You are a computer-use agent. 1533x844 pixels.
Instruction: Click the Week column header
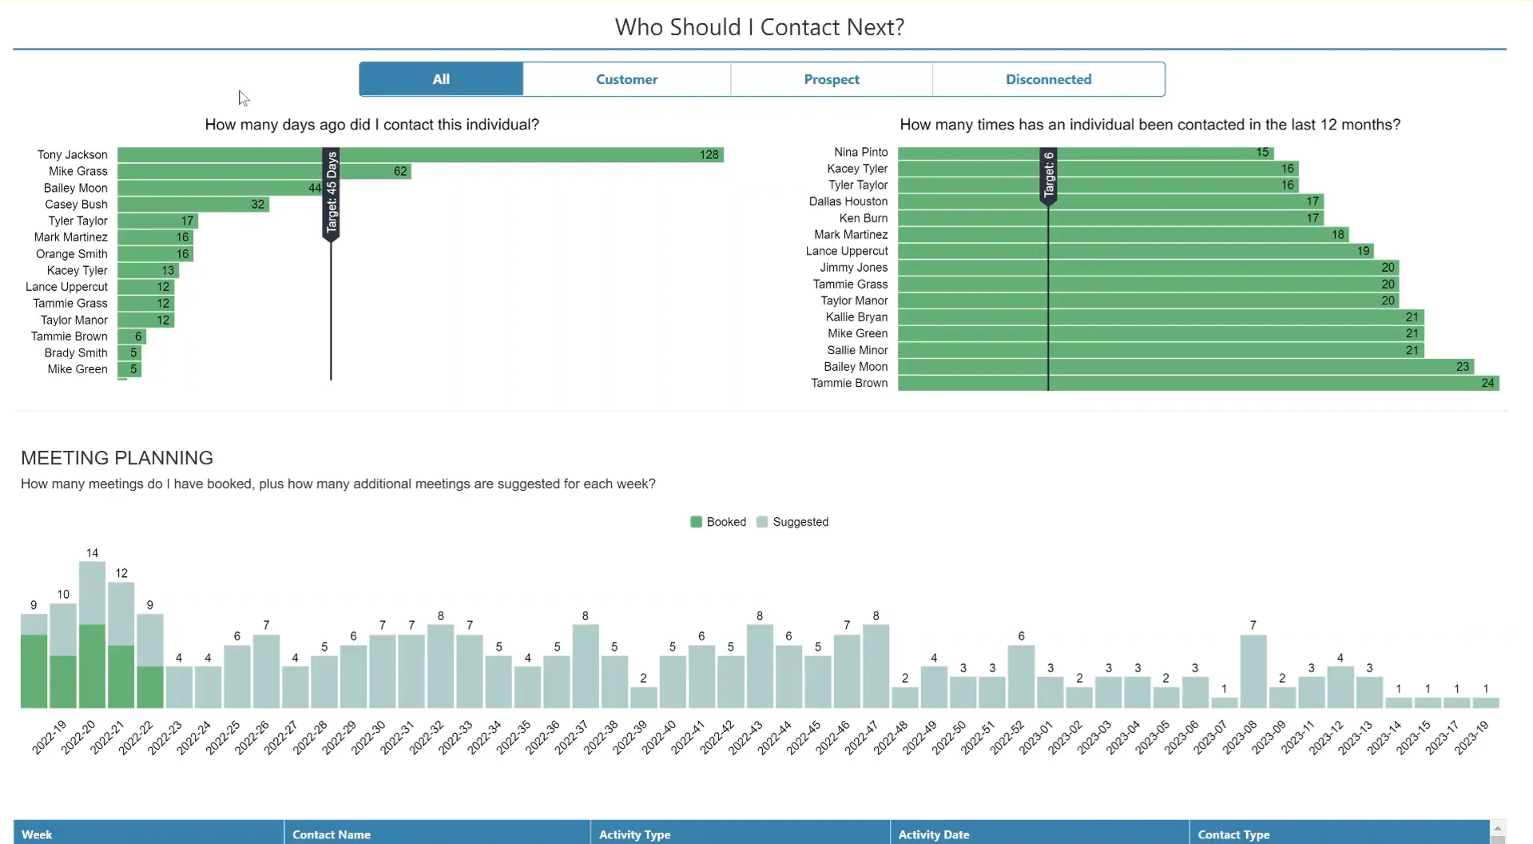point(36,834)
